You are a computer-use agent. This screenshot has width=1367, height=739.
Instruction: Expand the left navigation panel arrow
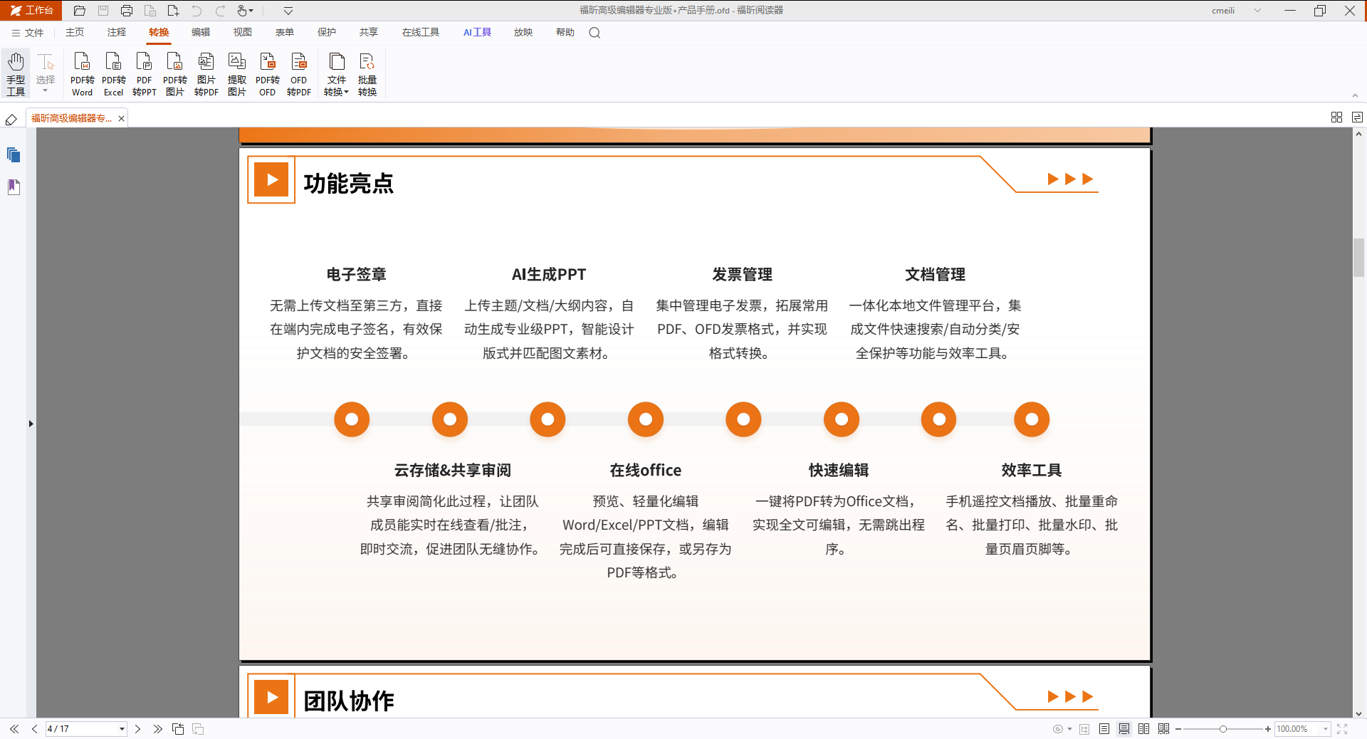(x=31, y=424)
